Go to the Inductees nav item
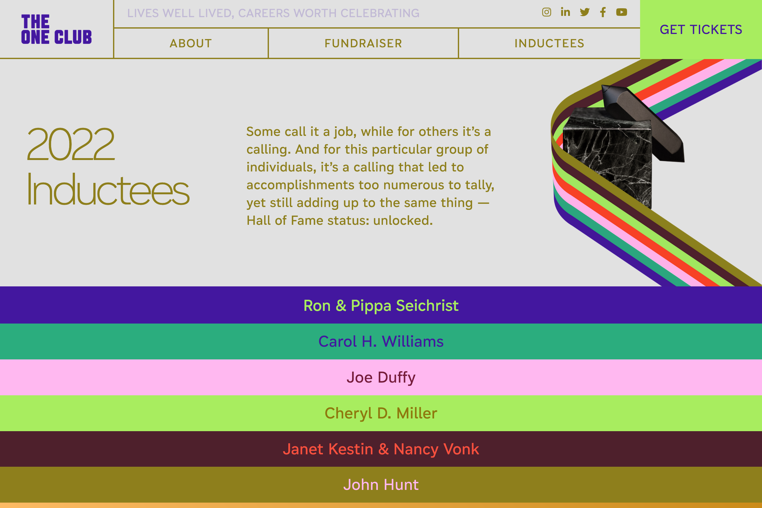This screenshot has height=508, width=762. point(549,43)
